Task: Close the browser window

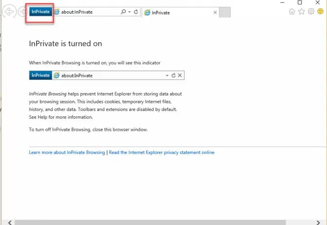Action: pyautogui.click(x=318, y=2)
